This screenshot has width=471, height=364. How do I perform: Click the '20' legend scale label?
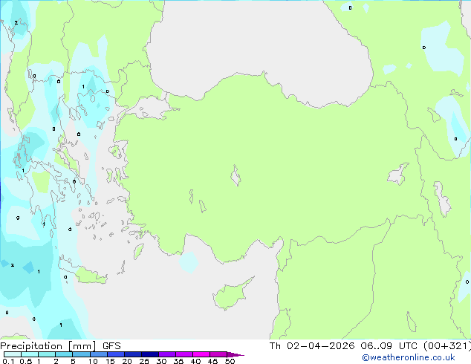(127, 361)
